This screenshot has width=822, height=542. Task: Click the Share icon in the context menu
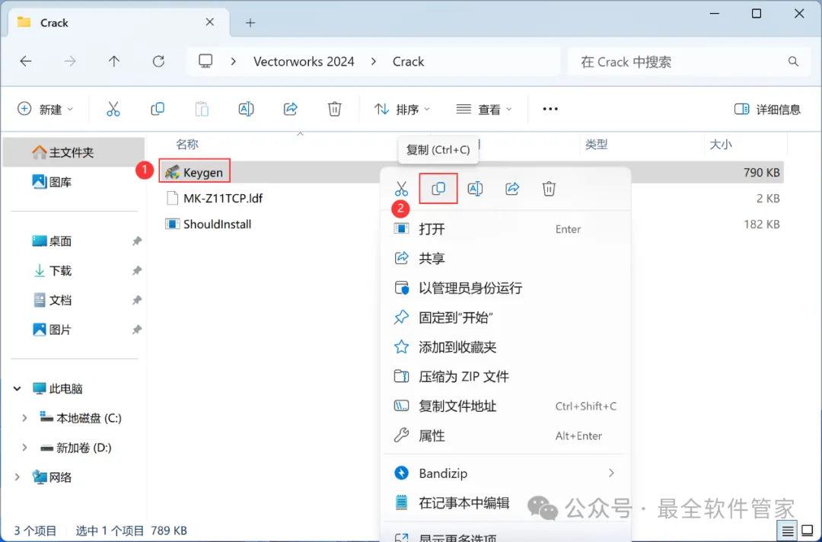[512, 189]
